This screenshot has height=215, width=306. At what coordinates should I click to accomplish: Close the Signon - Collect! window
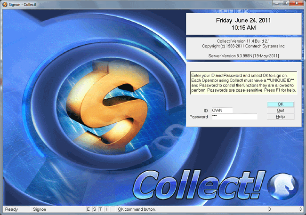pyautogui.click(x=296, y=3)
